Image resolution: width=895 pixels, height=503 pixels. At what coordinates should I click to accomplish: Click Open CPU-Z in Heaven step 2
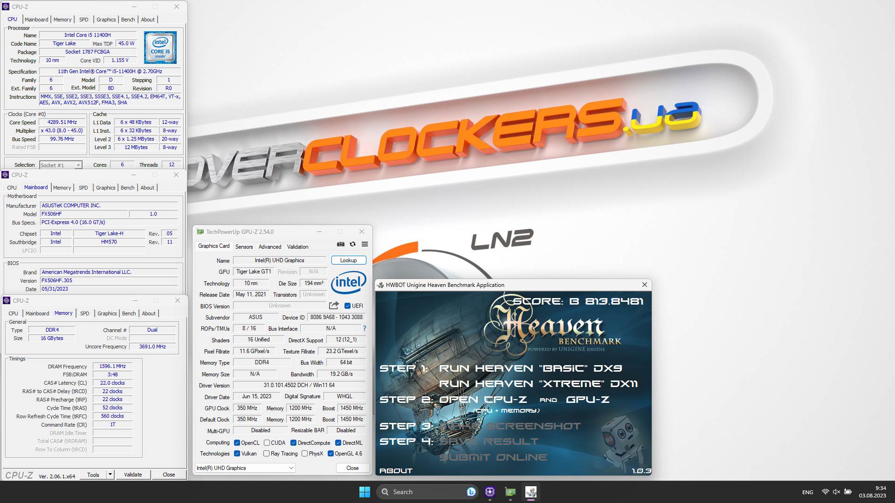(x=483, y=400)
